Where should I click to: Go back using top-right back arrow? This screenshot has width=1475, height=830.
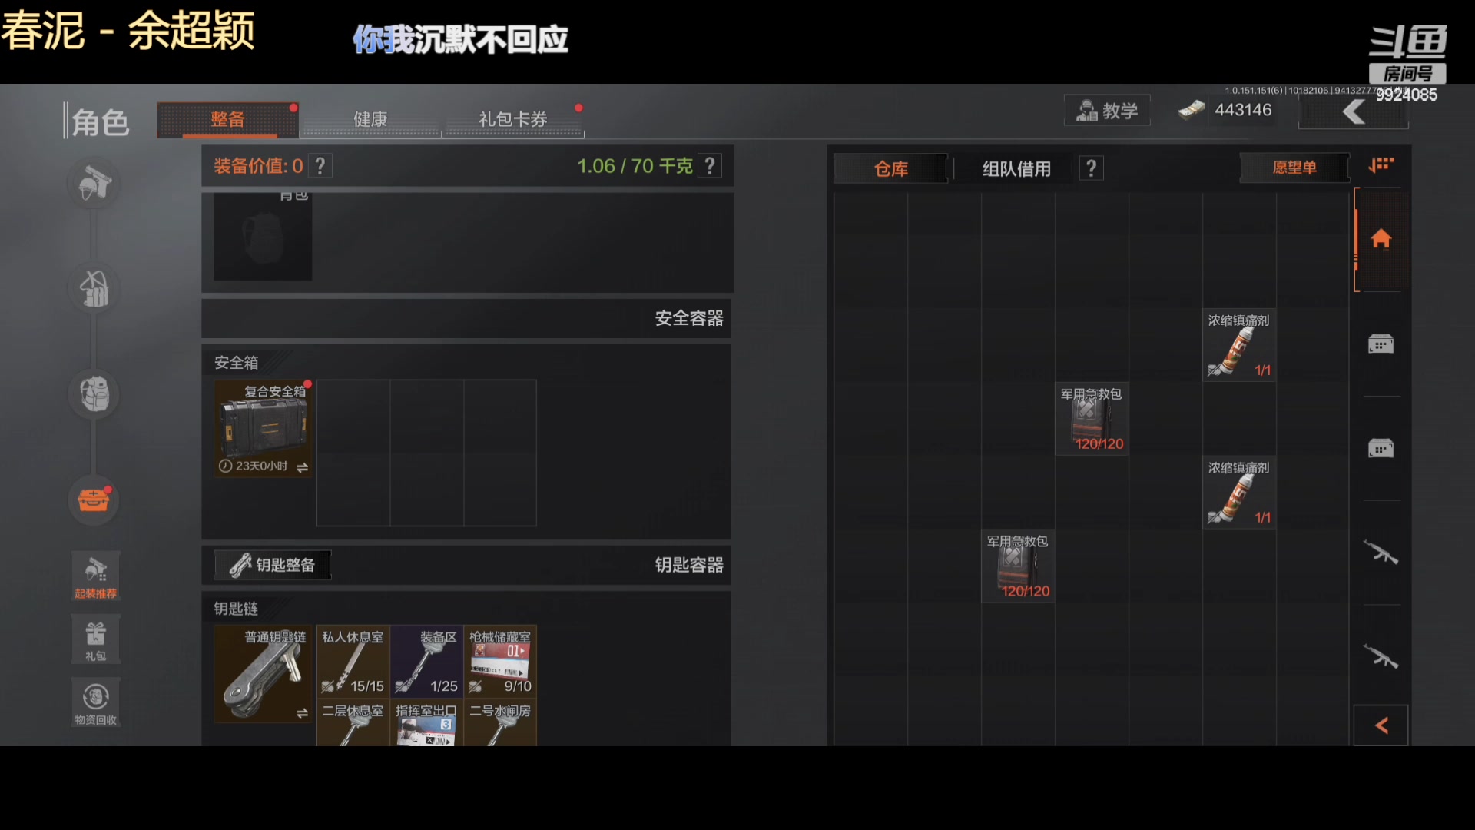coord(1353,113)
